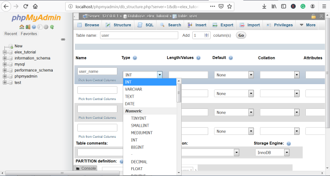This screenshot has width=330, height=176.
Task: Bookmark this page with the star
Action: coord(230,6)
